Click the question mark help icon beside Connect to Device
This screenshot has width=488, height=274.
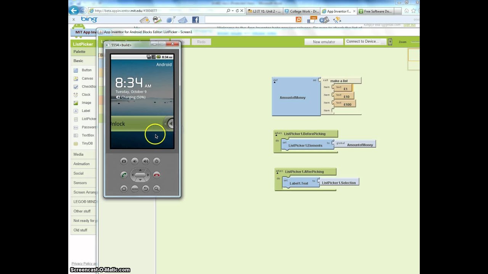click(x=390, y=42)
